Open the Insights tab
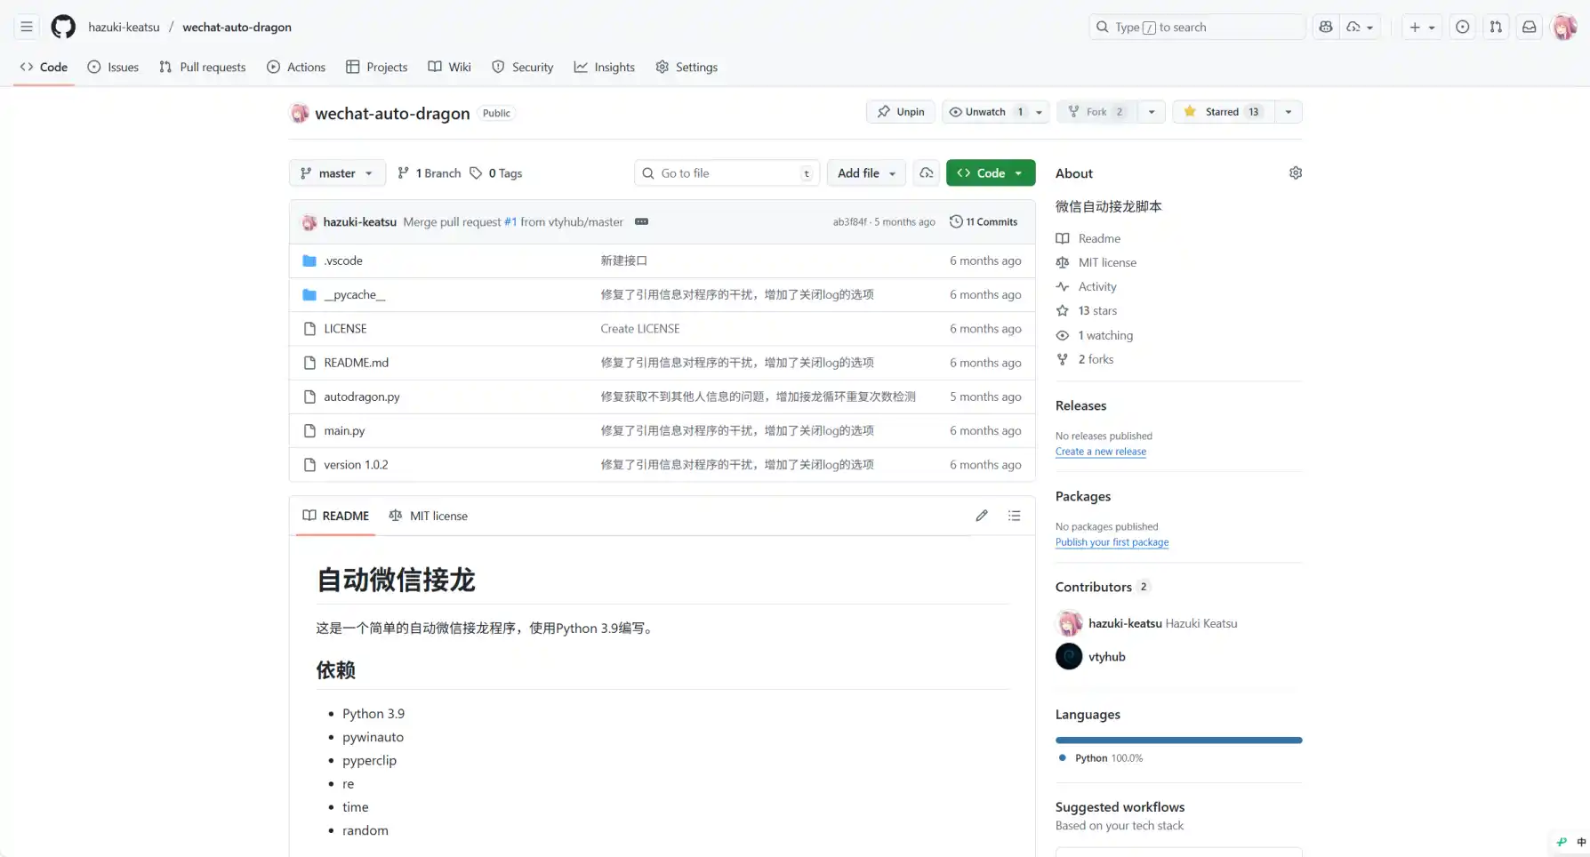 tap(605, 67)
